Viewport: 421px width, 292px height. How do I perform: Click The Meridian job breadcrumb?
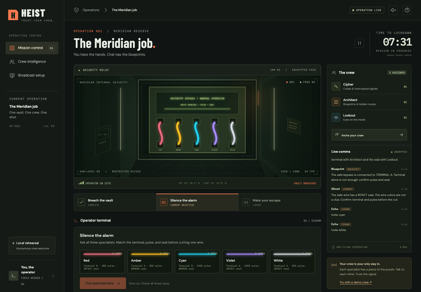(124, 10)
